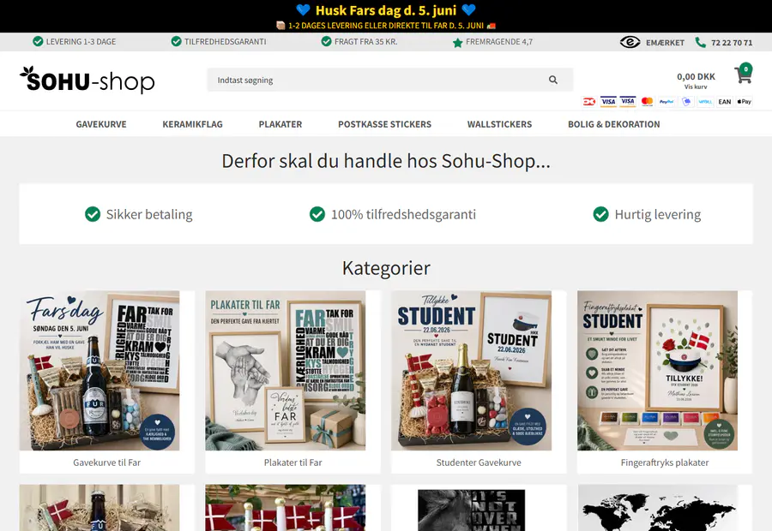Open the PLAKATER menu
This screenshot has height=531, width=772.
pos(280,124)
